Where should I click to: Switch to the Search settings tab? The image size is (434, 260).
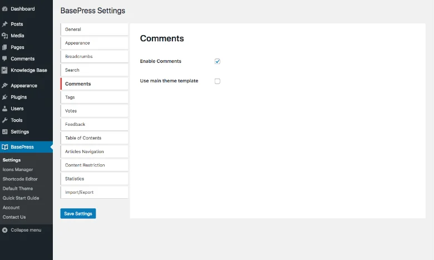[x=95, y=70]
